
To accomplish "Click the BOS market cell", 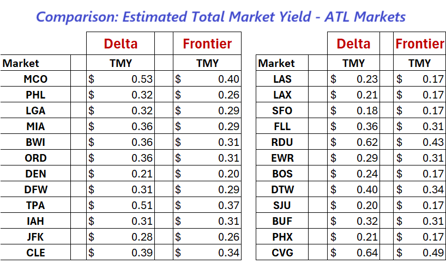I will 282,174.
